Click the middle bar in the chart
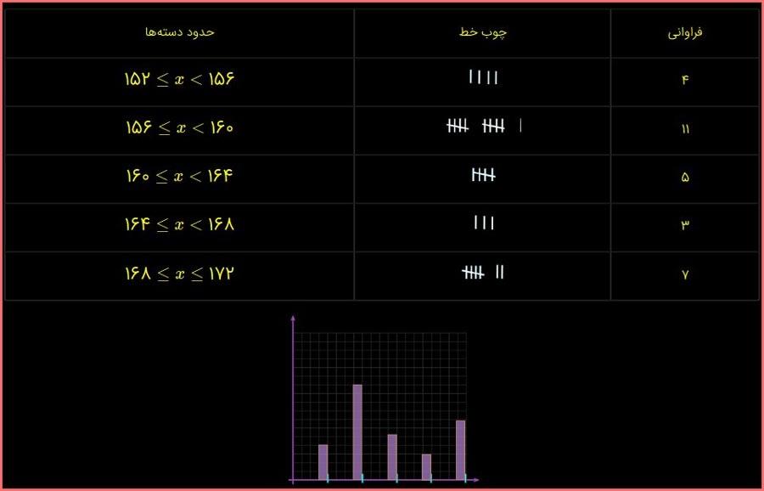 [392, 456]
